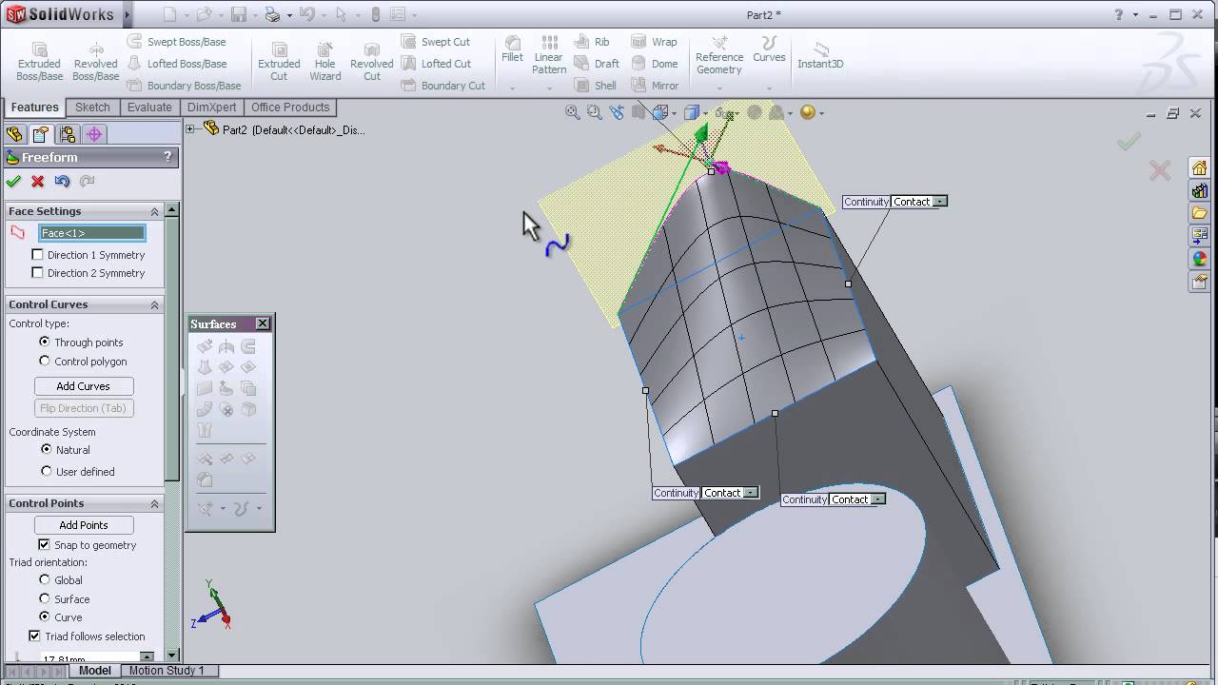Select the Swept Boss/Base tool
The height and width of the screenshot is (685, 1218).
point(177,42)
